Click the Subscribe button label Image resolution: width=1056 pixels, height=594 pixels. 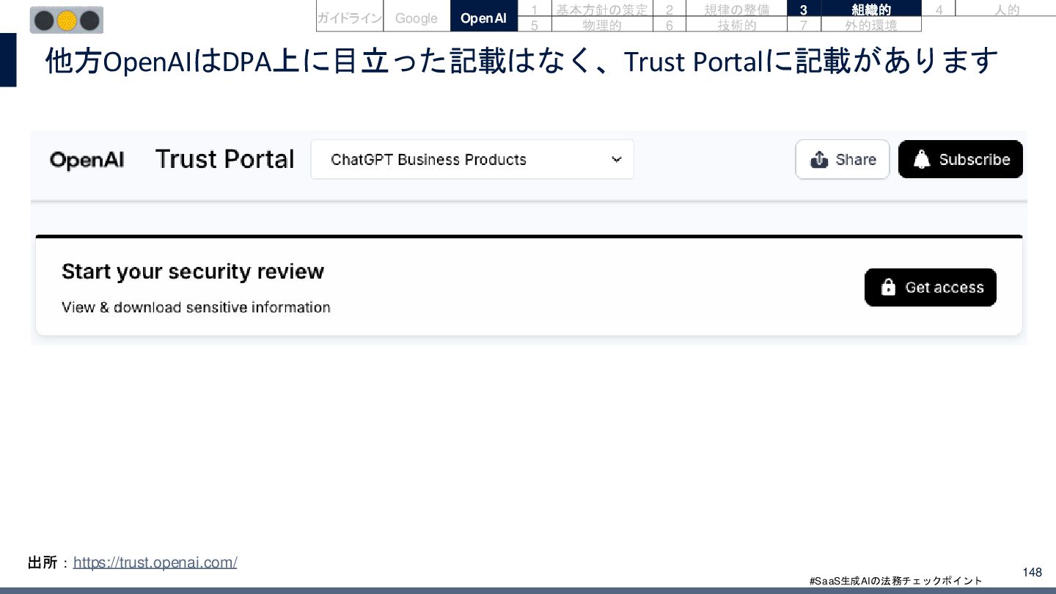975,159
